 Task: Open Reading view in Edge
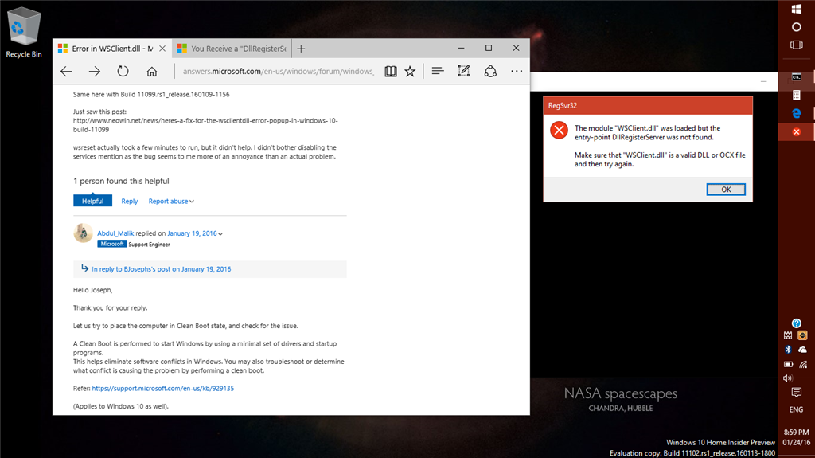390,72
